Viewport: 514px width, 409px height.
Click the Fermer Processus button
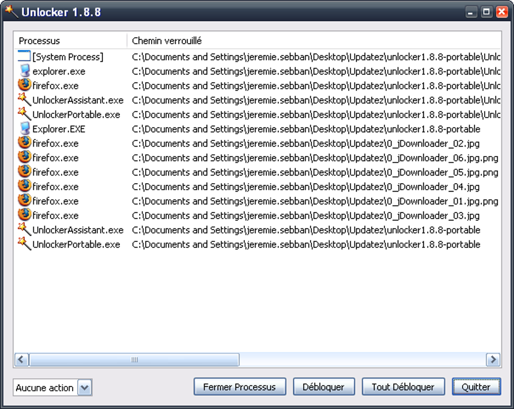point(240,387)
